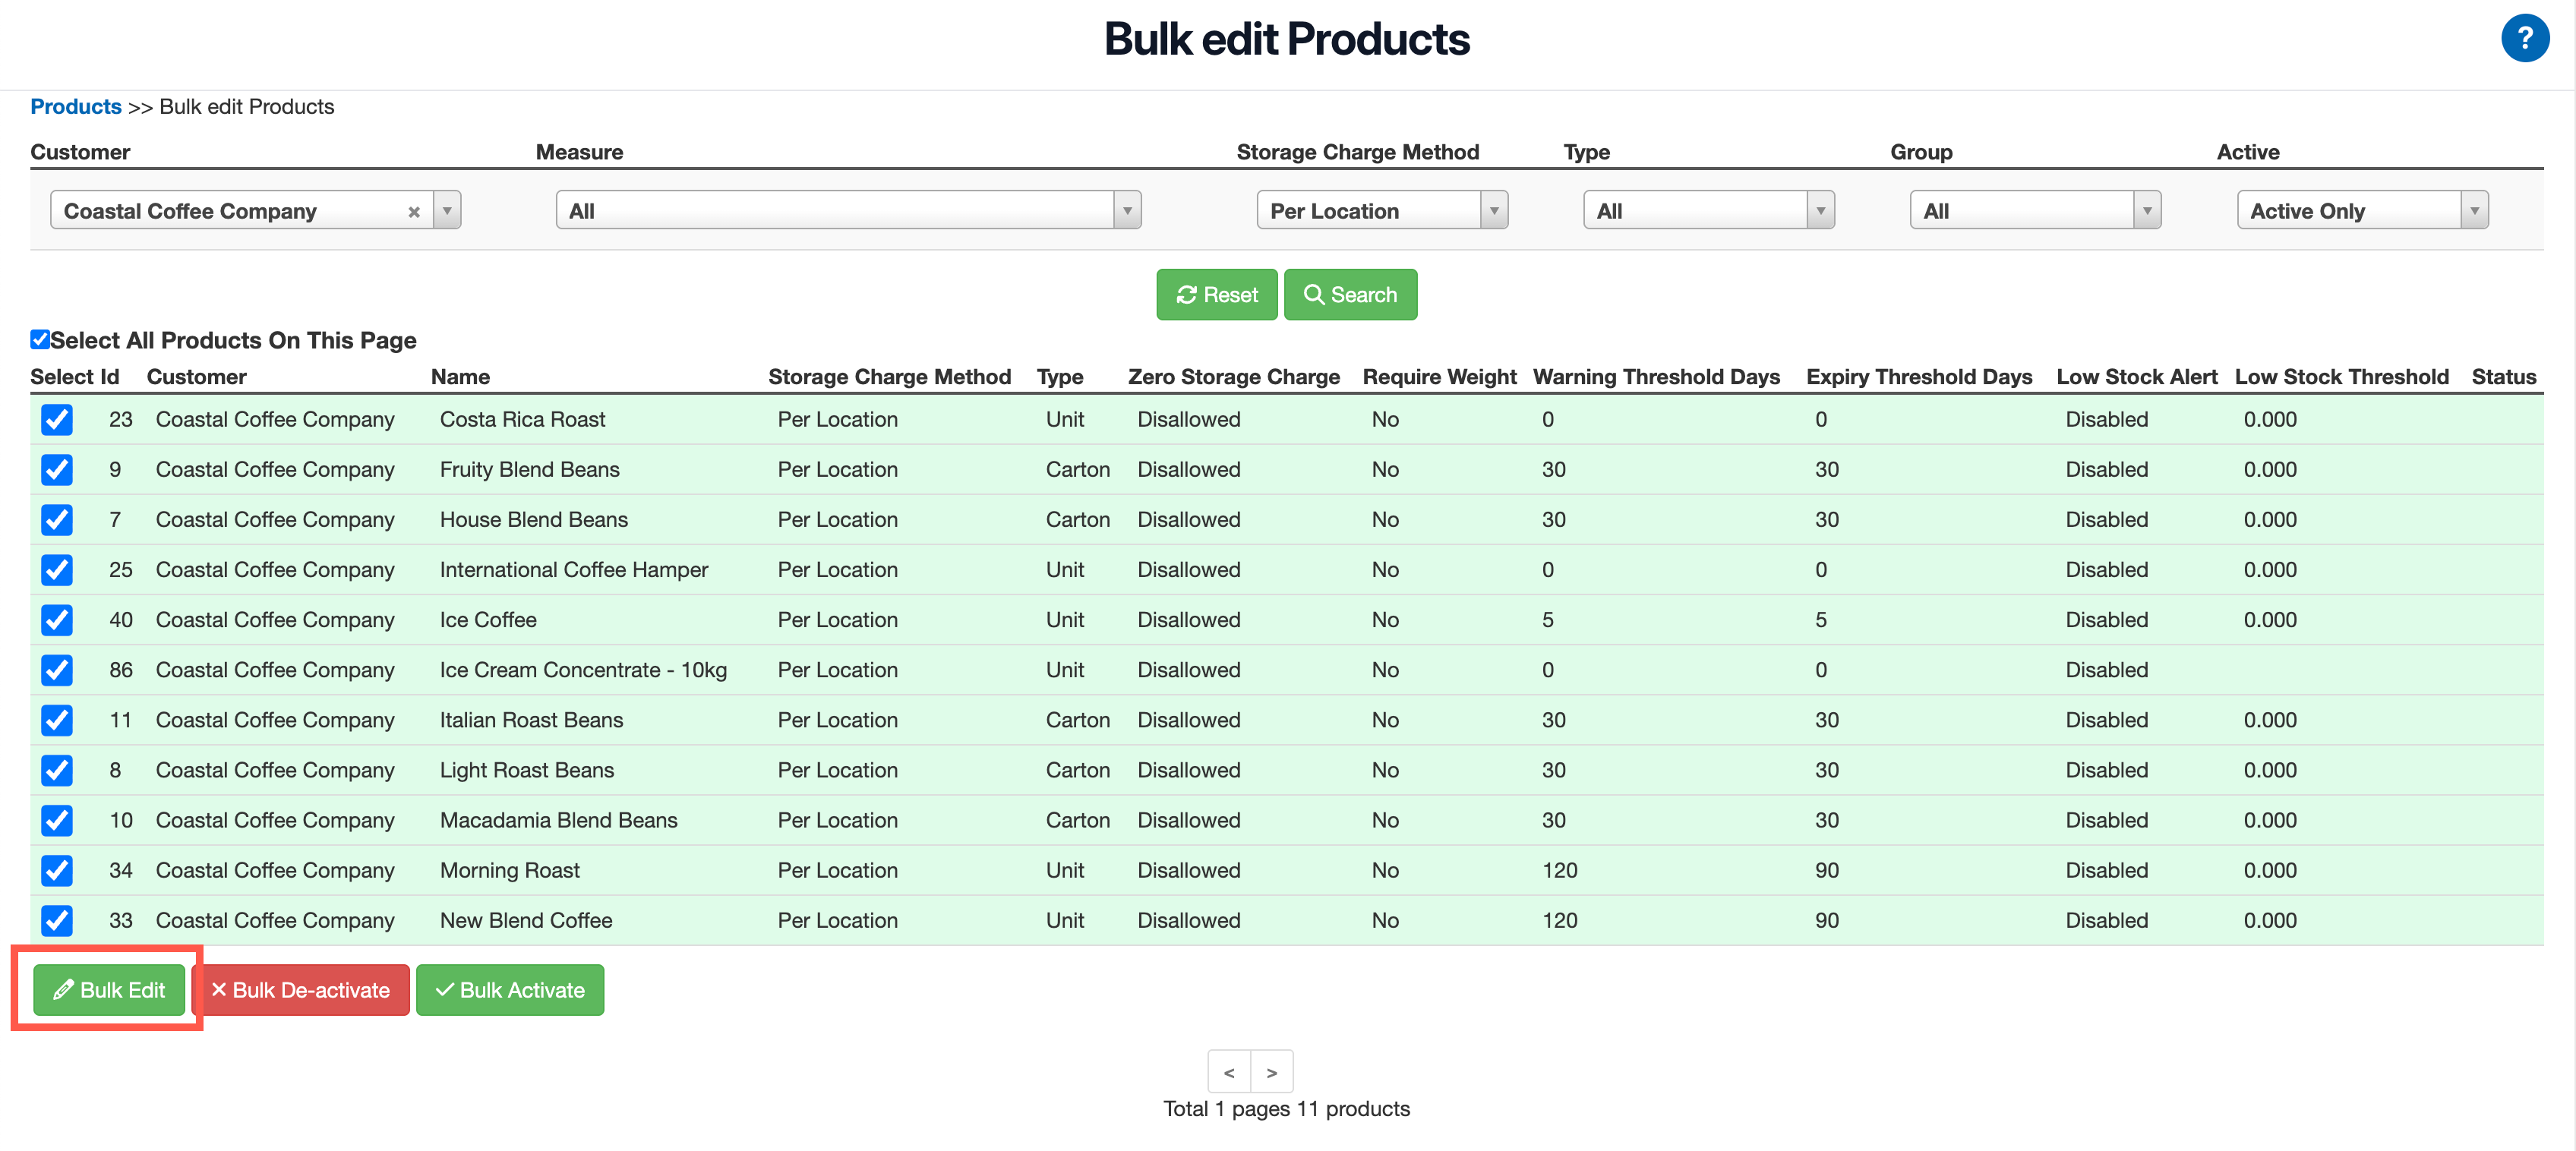Screen dimensions: 2576x1151
Task: Go to previous page arrow
Action: (x=1229, y=1072)
